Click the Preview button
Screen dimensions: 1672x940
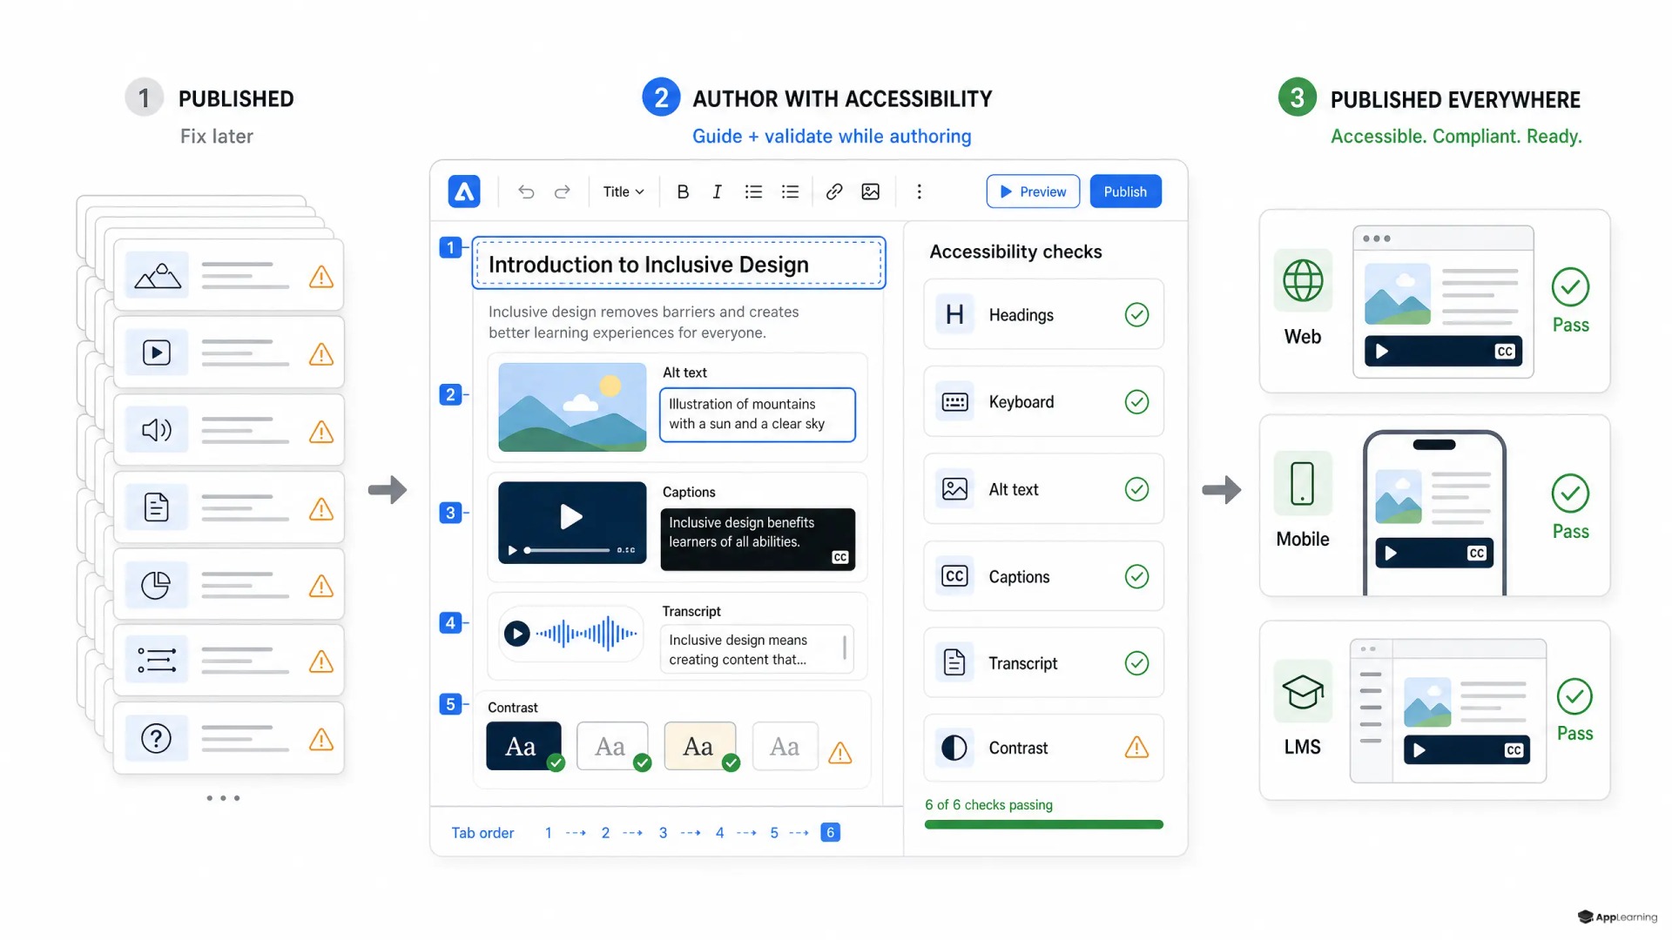click(1033, 191)
